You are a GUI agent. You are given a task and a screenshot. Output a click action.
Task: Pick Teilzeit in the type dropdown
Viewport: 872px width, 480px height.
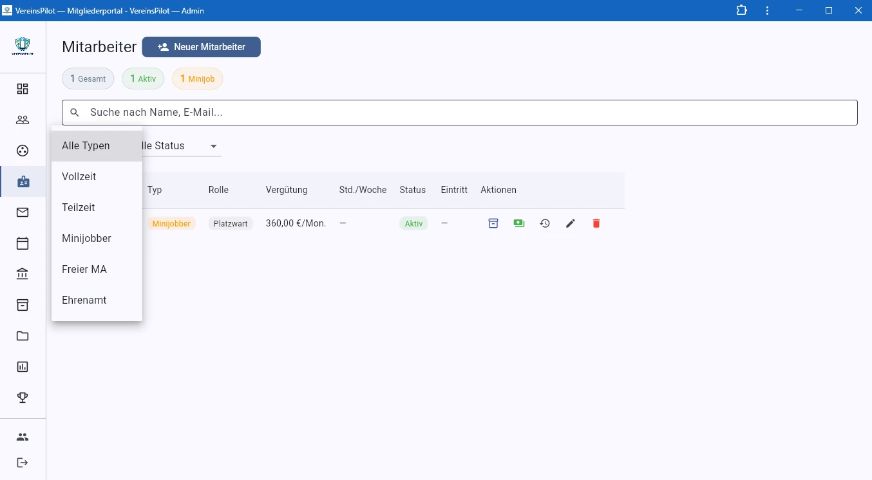click(x=79, y=207)
